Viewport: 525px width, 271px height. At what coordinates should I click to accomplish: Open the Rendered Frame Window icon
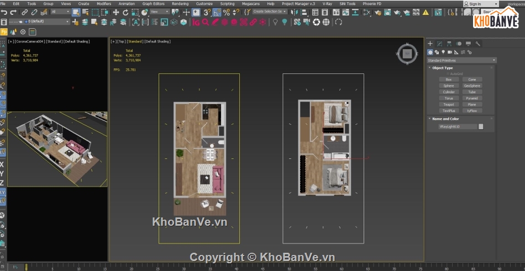[387, 12]
